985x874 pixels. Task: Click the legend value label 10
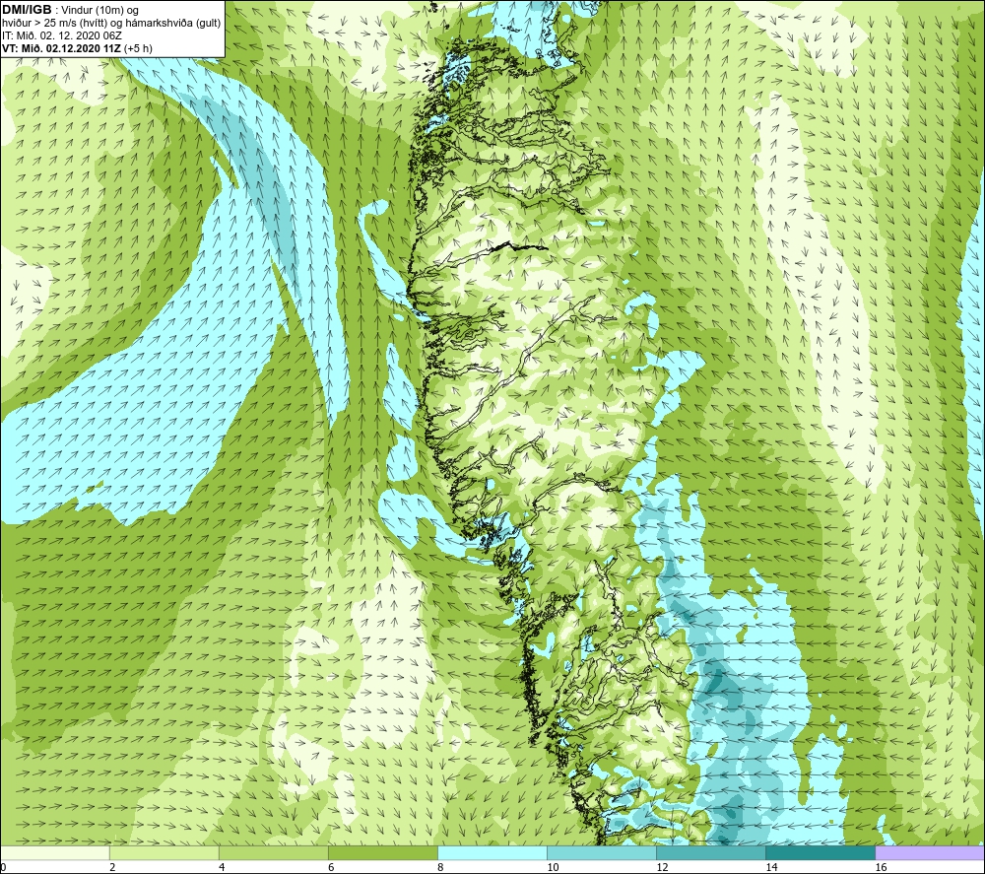click(x=553, y=868)
